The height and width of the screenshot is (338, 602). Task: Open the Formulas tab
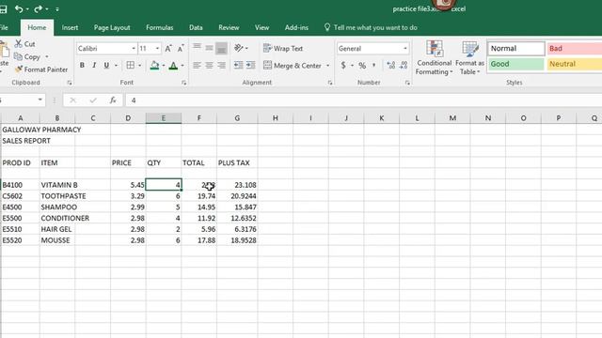[159, 27]
